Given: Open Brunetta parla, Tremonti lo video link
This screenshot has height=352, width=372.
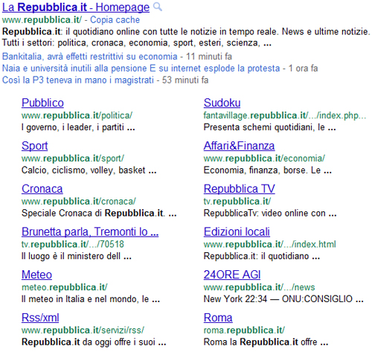Looking at the screenshot, I should [90, 231].
